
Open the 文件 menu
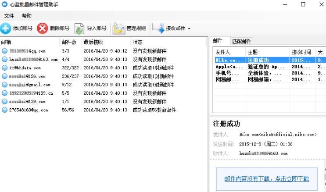pos(9,16)
